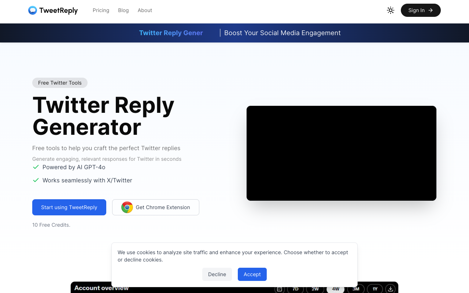Click the cookie notice message text

(x=233, y=256)
